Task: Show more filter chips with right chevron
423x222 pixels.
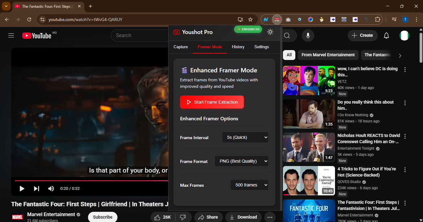Action: click(x=400, y=55)
